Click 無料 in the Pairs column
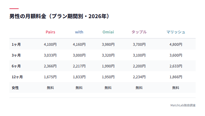 coord(50,88)
